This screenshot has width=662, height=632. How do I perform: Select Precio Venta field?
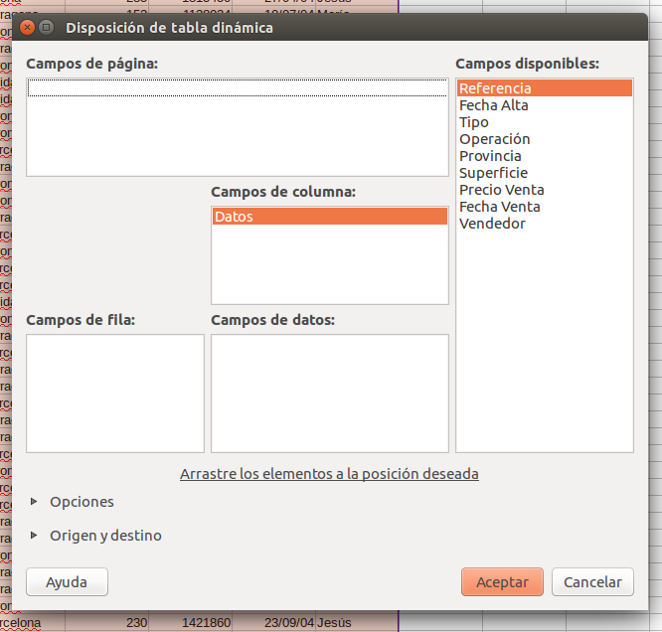coord(544,190)
